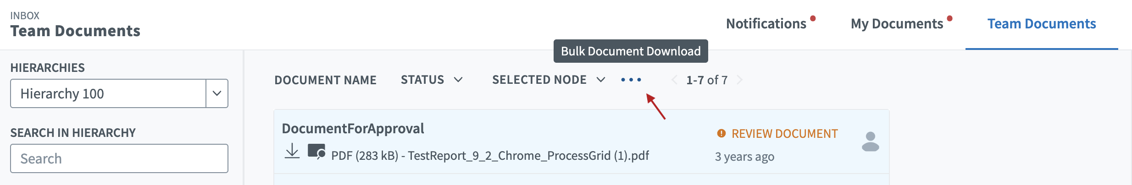The height and width of the screenshot is (185, 1132).
Task: Click the TestReport PDF file name
Action: (528, 156)
